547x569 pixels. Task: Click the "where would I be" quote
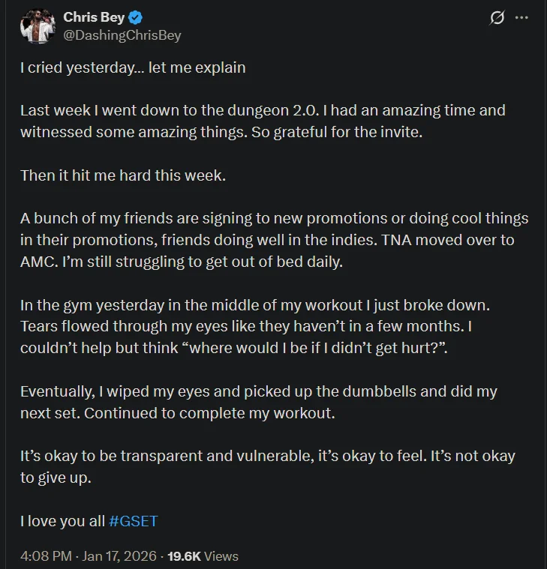tap(314, 348)
